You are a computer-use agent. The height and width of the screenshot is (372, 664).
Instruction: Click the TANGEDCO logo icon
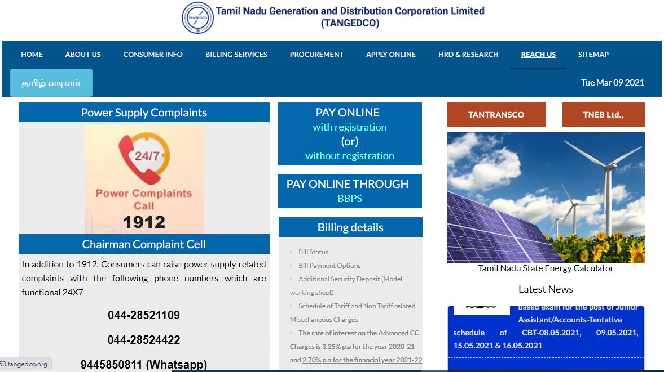coord(197,17)
